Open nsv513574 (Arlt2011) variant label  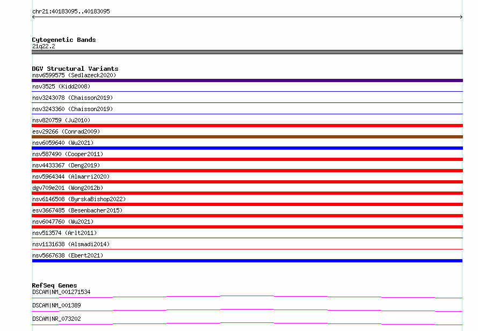64,233
